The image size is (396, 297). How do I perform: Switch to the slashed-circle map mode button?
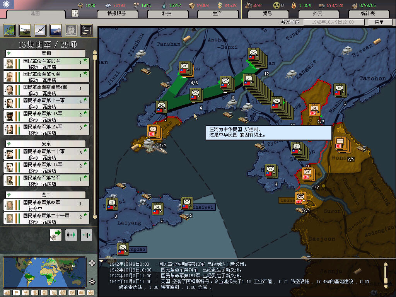click(53, 293)
